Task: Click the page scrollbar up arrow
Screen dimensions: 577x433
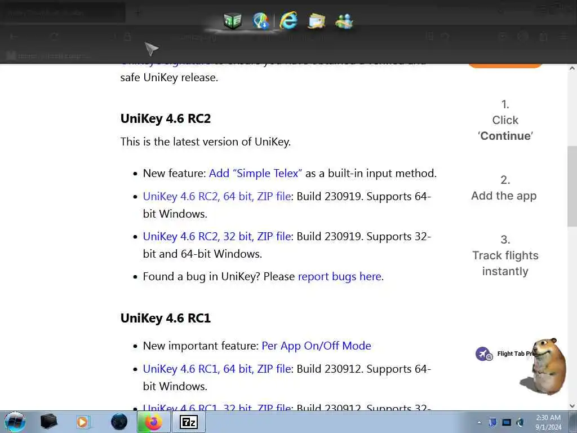Action: coord(572,68)
